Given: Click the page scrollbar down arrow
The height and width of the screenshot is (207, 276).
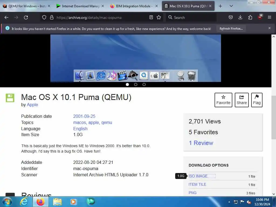Looking at the screenshot, I should tap(274, 194).
